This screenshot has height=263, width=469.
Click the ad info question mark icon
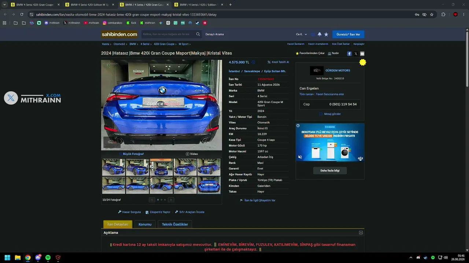point(298,126)
